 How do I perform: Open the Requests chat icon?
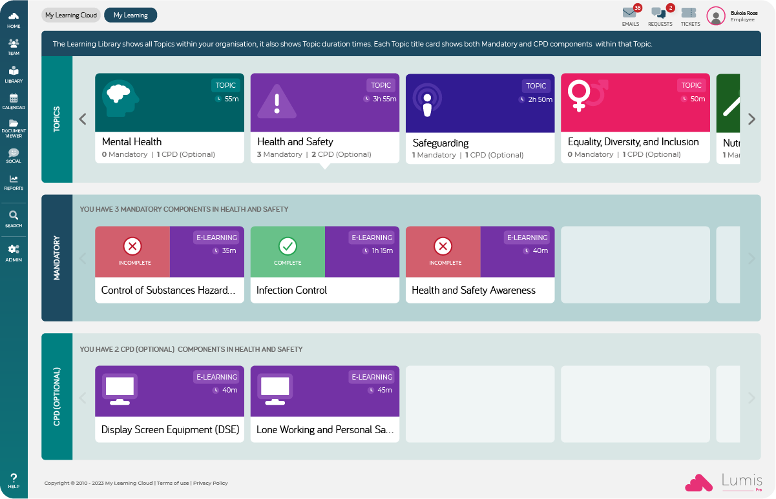[658, 13]
